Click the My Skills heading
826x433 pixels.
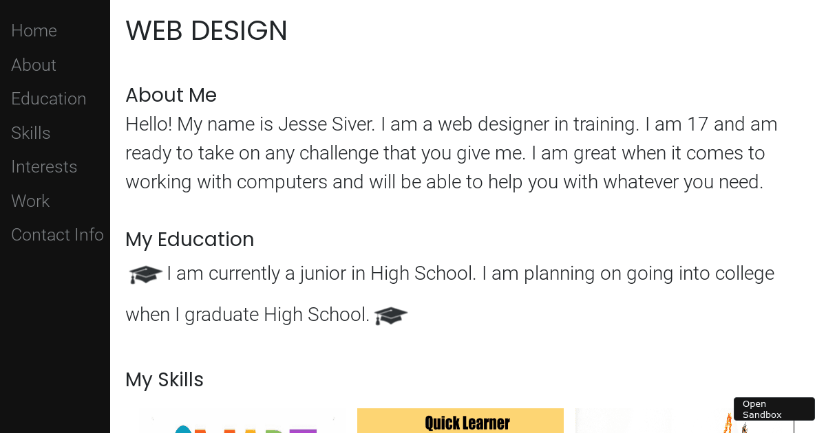pyautogui.click(x=164, y=379)
